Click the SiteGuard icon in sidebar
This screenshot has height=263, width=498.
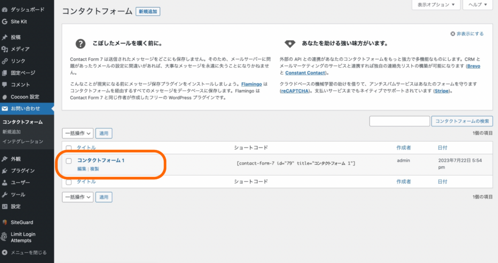5,222
